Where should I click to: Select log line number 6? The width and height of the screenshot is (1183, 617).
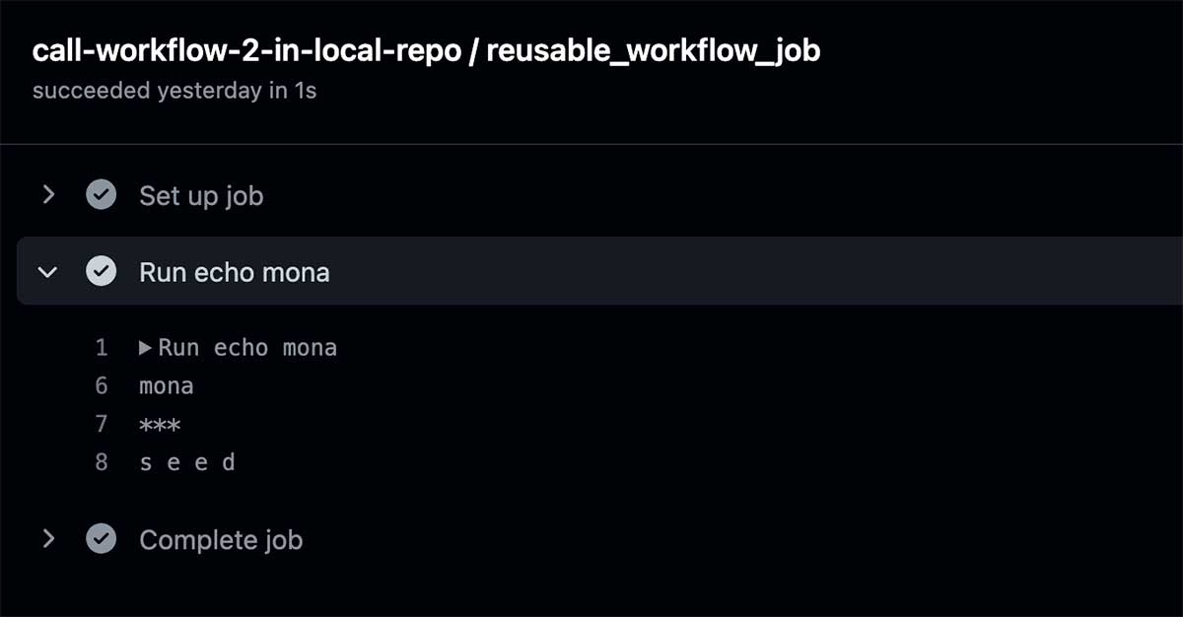click(102, 385)
